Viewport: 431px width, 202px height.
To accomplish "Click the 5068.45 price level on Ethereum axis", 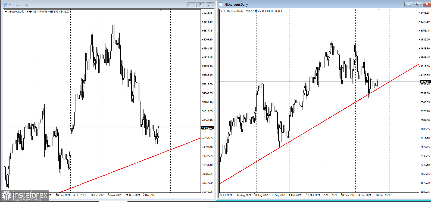I will coord(425,30).
